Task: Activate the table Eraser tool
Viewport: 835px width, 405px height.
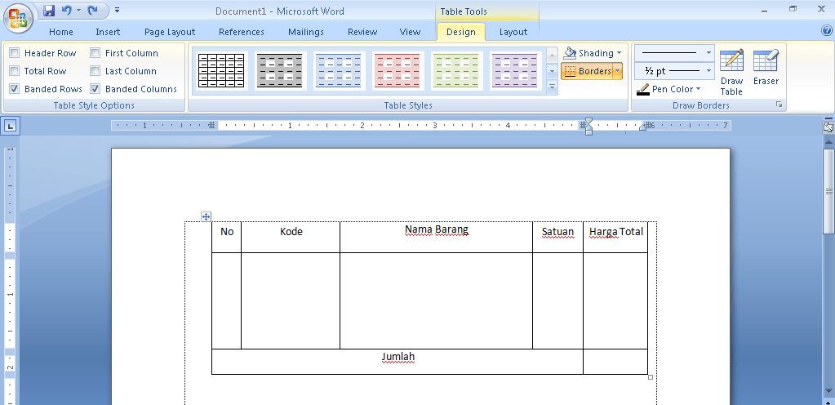Action: coord(766,67)
